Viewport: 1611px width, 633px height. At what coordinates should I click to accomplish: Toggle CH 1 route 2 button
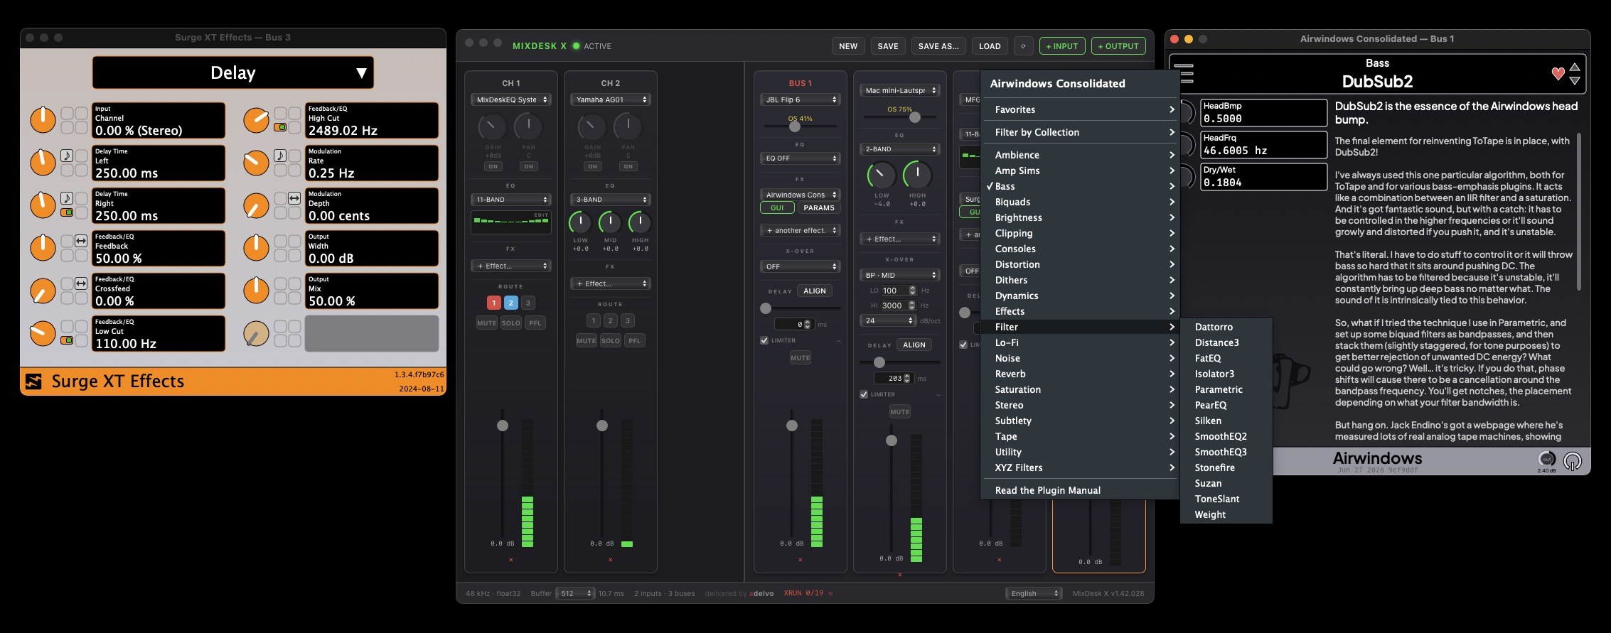click(x=510, y=303)
